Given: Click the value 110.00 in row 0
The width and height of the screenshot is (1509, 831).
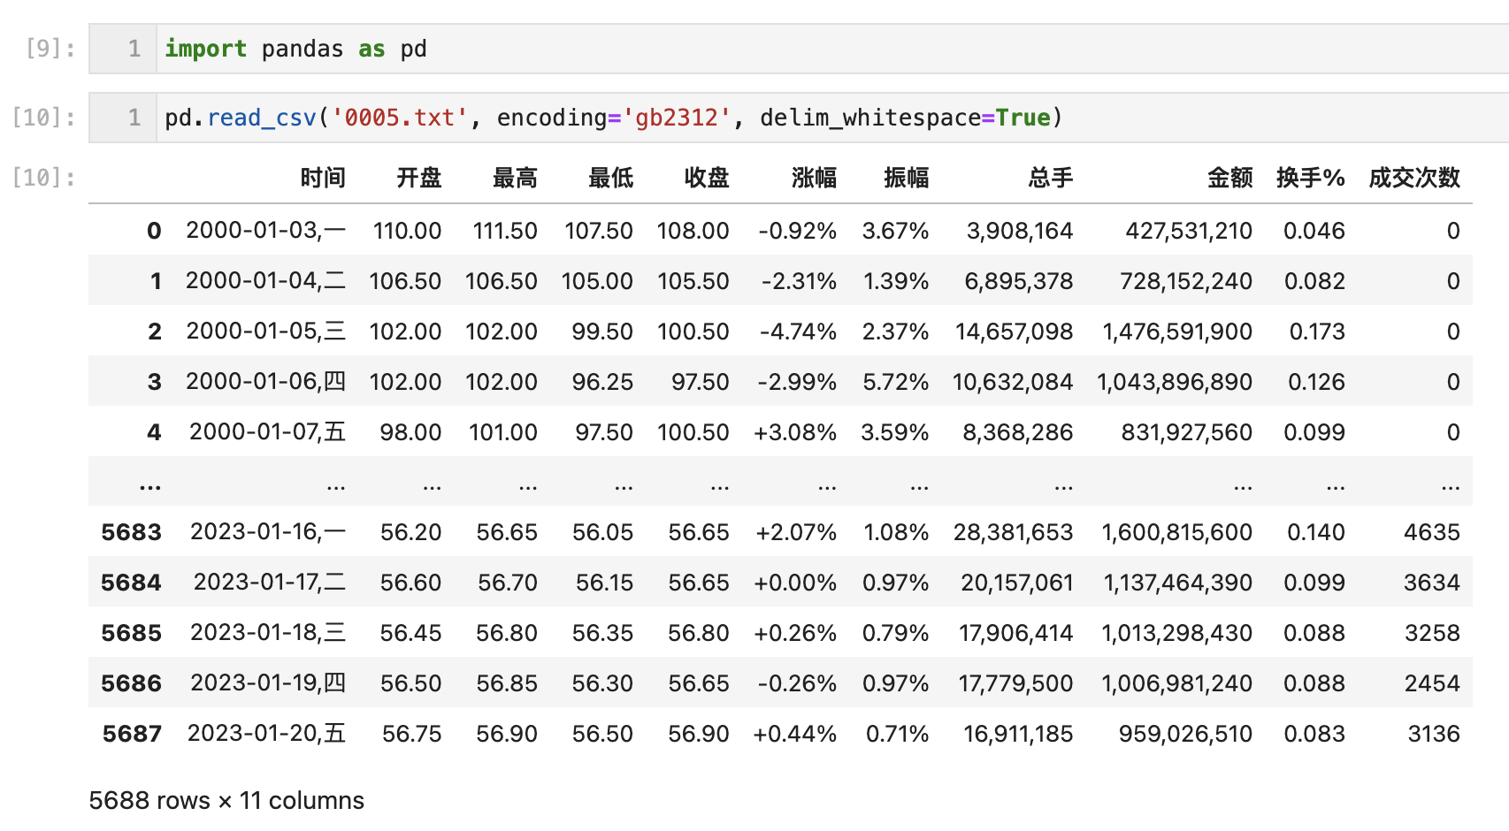Looking at the screenshot, I should pos(408,231).
